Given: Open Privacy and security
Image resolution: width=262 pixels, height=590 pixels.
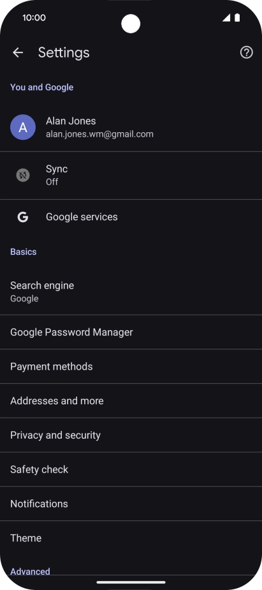Looking at the screenshot, I should coord(131,435).
